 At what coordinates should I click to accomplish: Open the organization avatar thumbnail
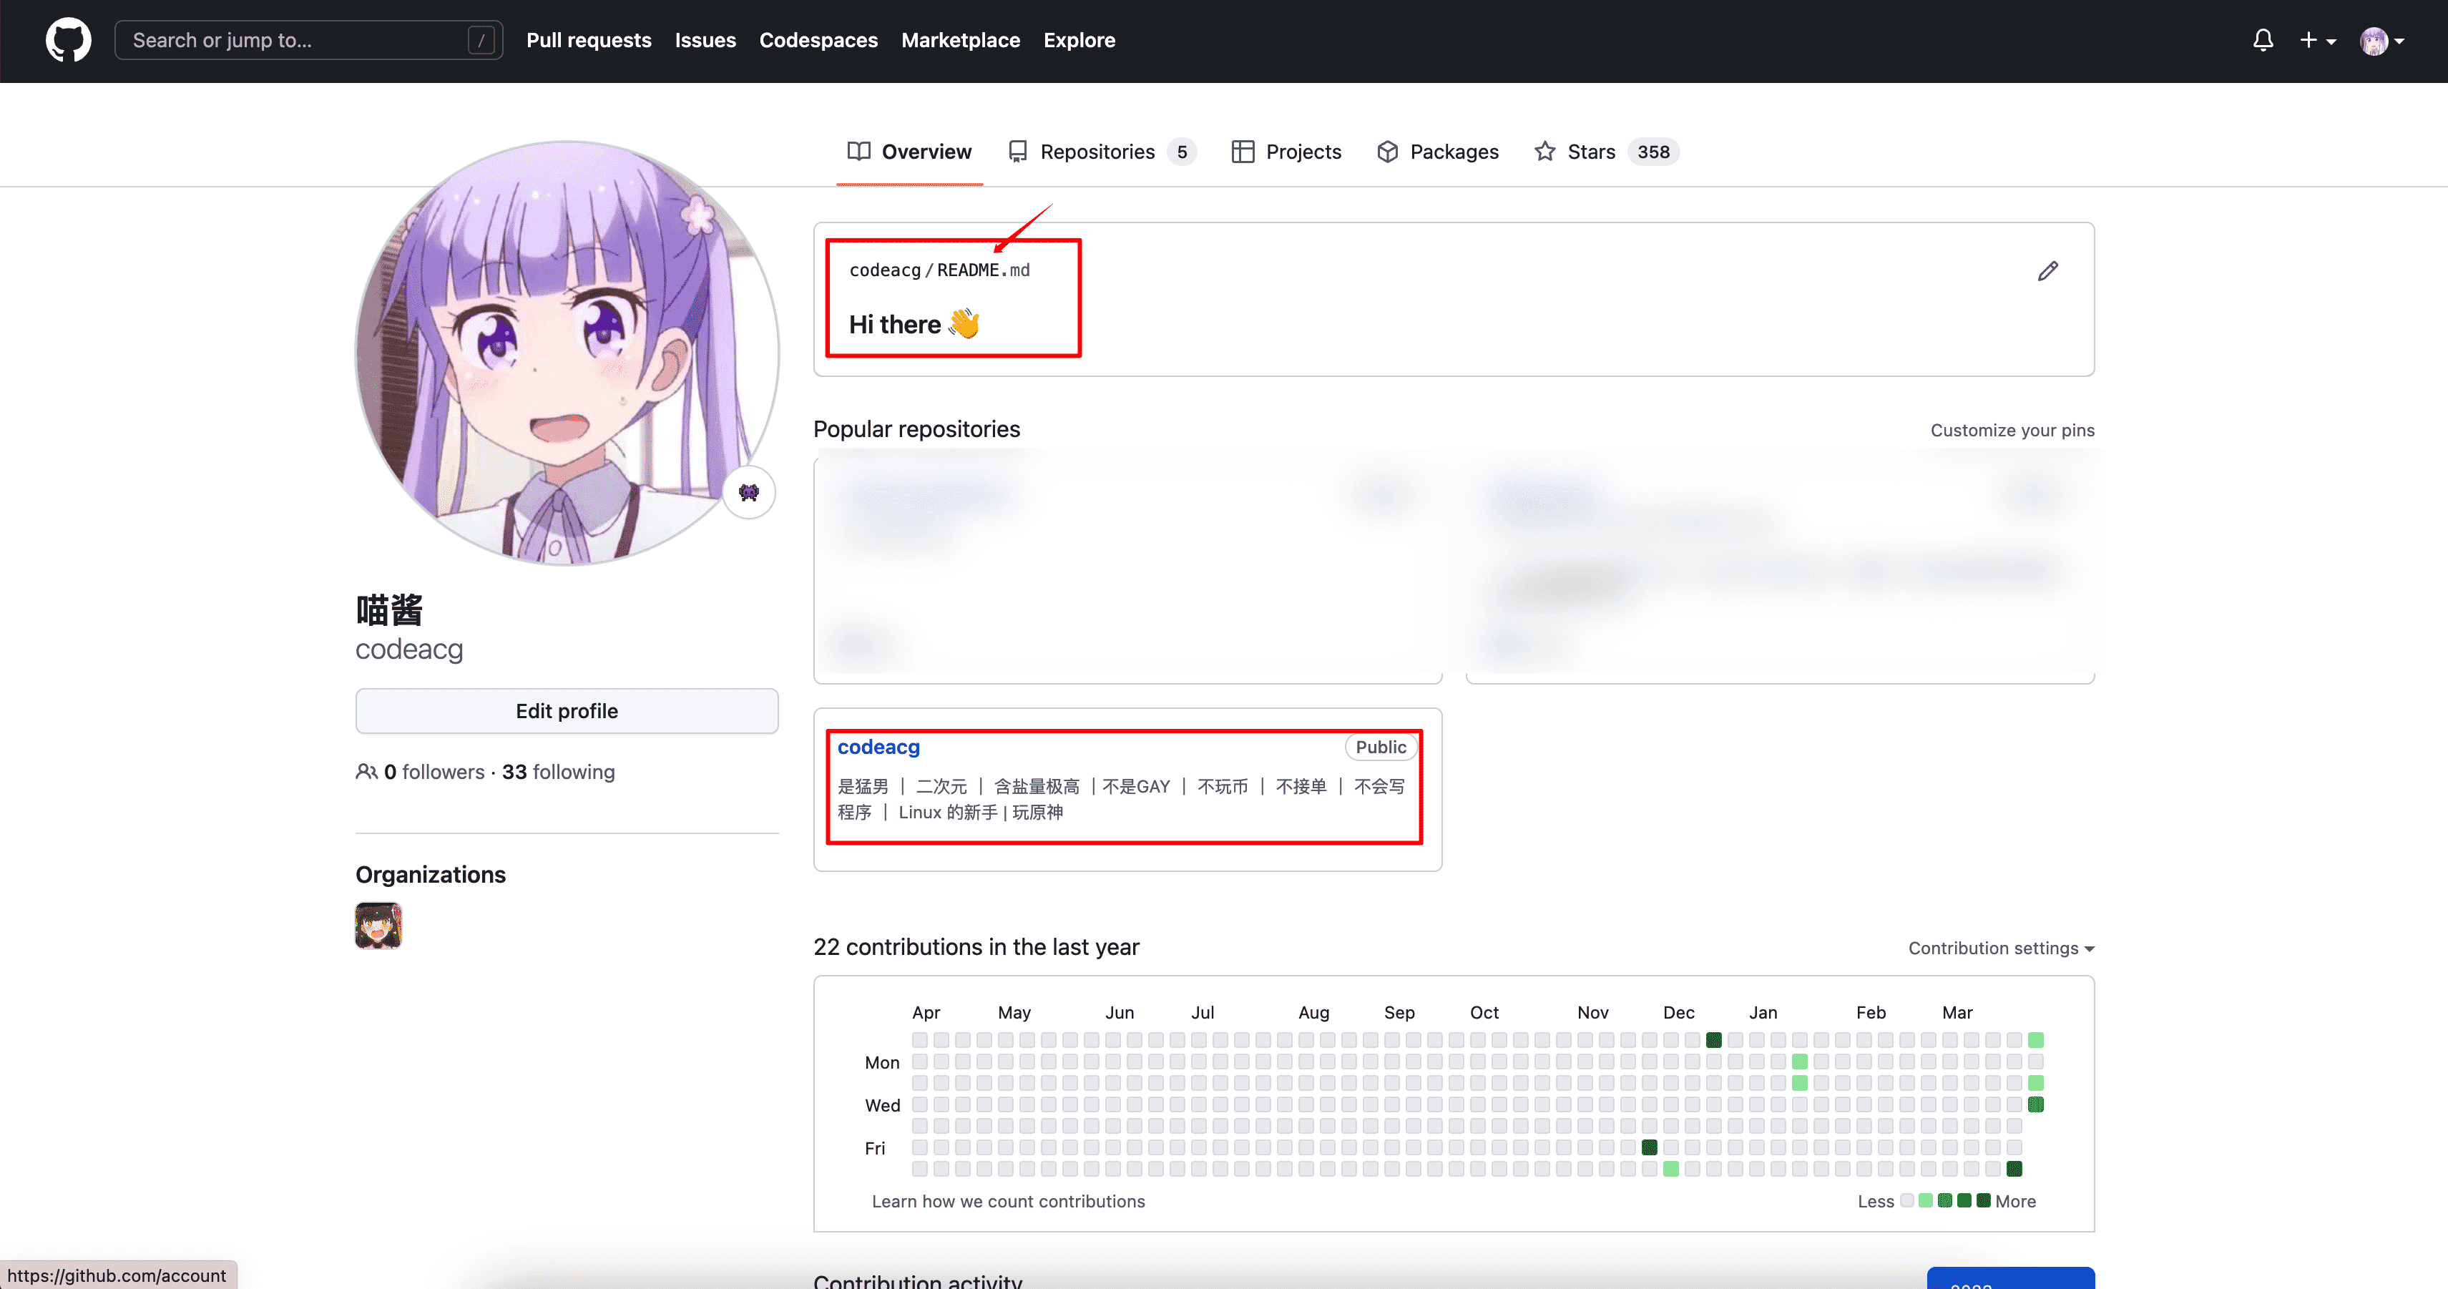378,925
